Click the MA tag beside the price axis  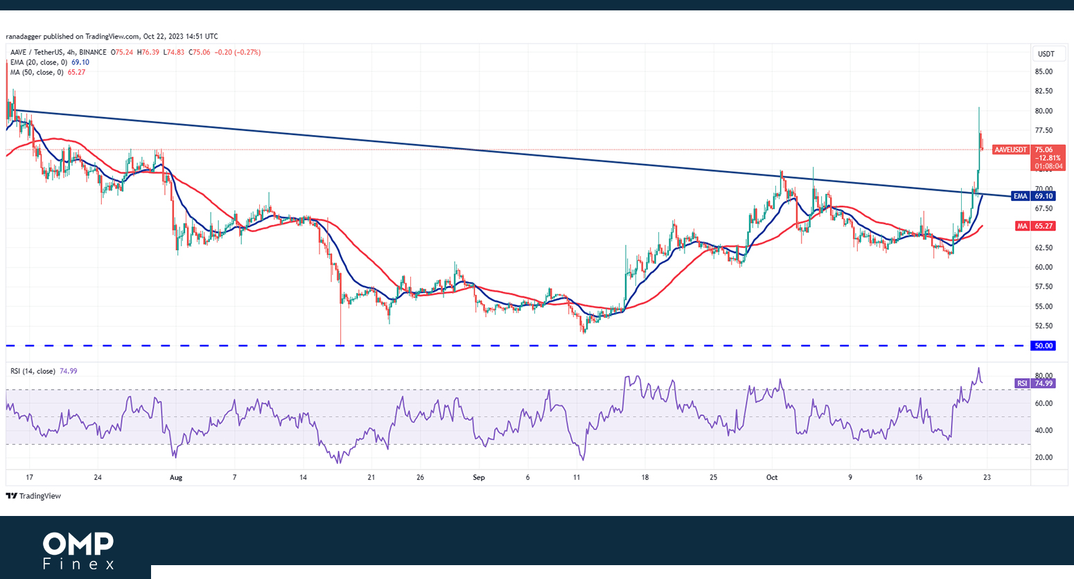1022,226
